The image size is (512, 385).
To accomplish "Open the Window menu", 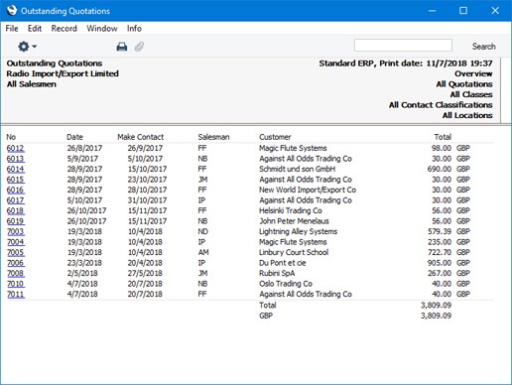I will 102,29.
